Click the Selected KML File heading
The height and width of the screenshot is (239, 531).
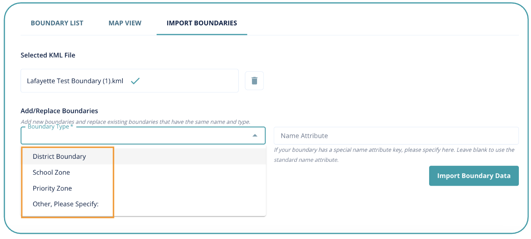(x=48, y=55)
